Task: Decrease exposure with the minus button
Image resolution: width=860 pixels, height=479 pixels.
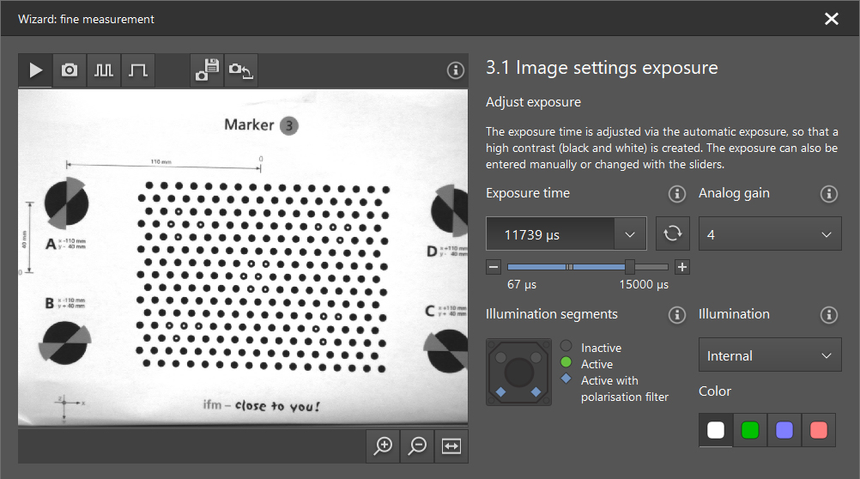Action: tap(494, 267)
